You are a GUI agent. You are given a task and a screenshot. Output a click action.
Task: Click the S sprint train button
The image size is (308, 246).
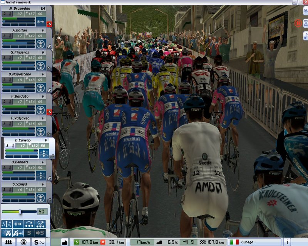(x=39, y=242)
